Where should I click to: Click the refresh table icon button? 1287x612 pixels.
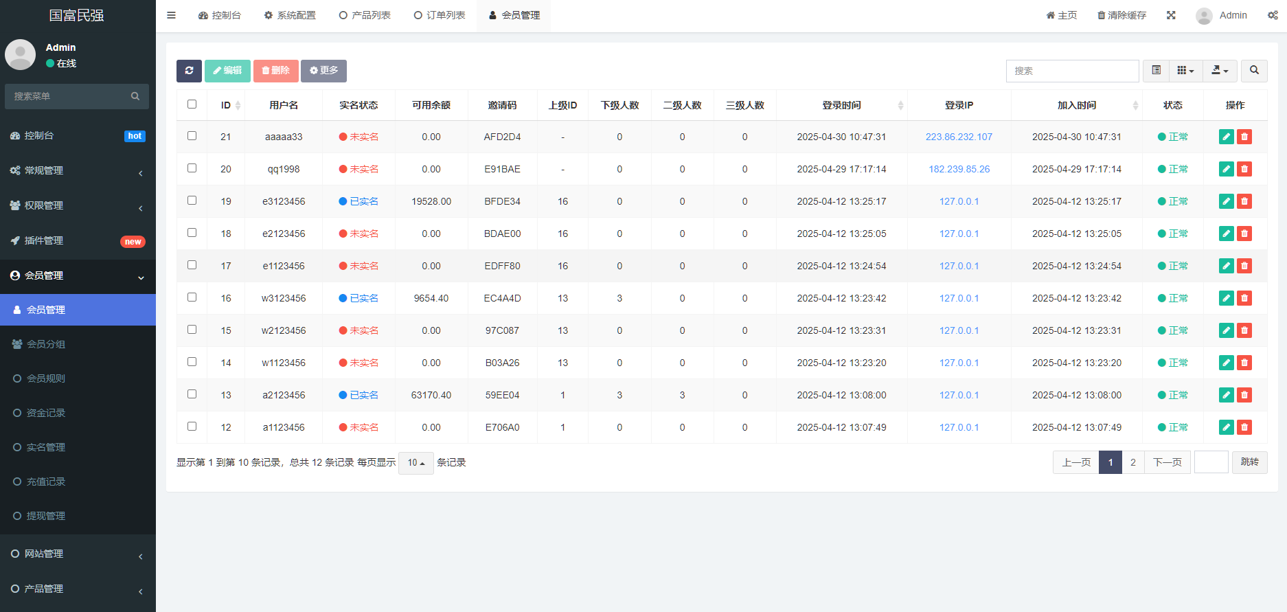[189, 71]
